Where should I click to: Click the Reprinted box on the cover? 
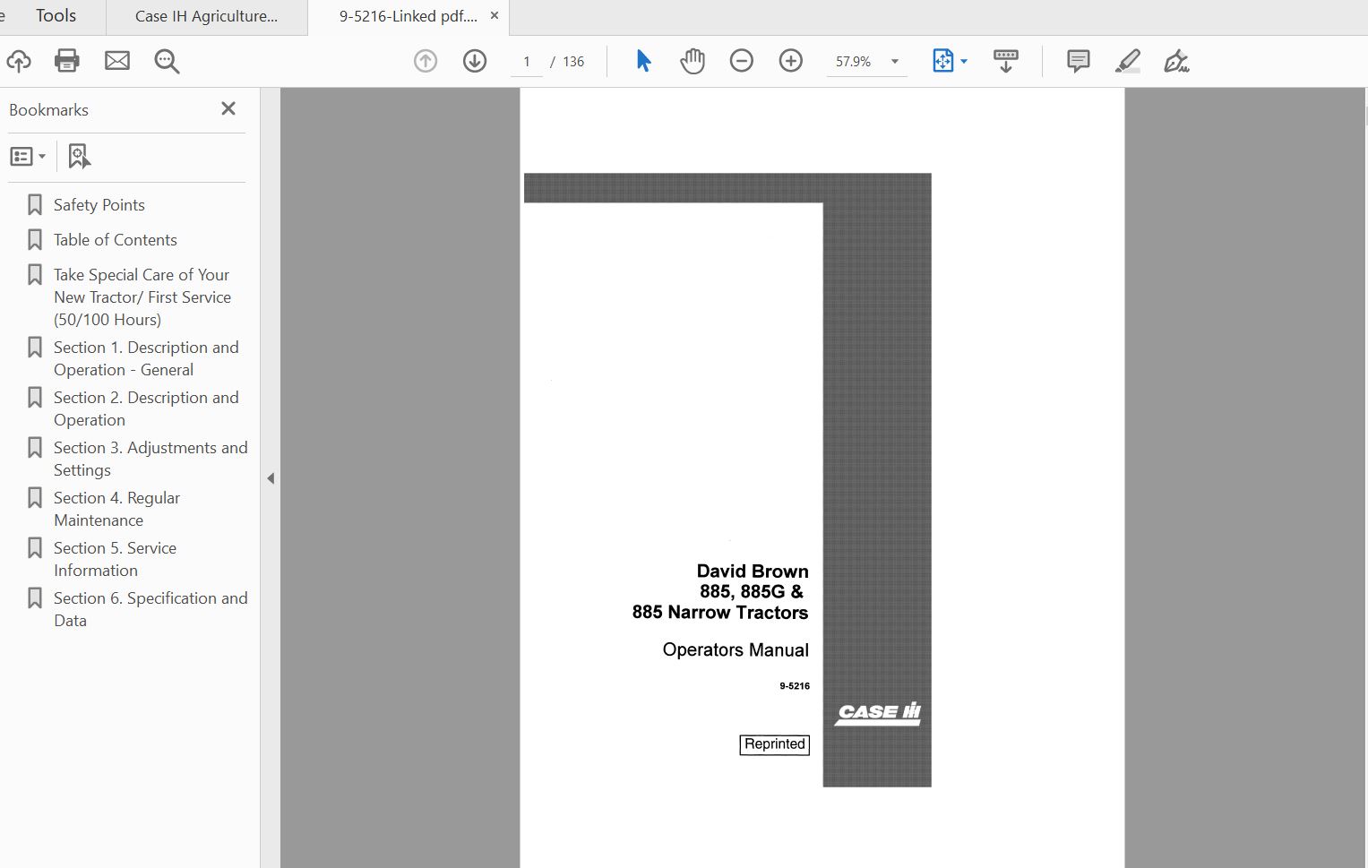pos(775,744)
